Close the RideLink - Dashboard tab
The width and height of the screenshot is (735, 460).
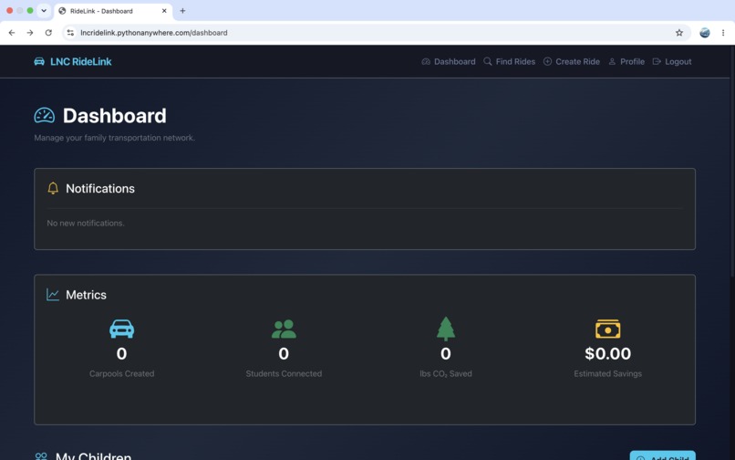pyautogui.click(x=164, y=11)
